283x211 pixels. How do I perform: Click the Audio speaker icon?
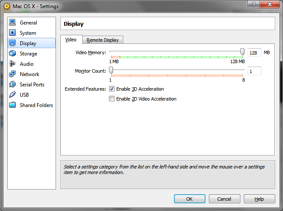point(12,64)
